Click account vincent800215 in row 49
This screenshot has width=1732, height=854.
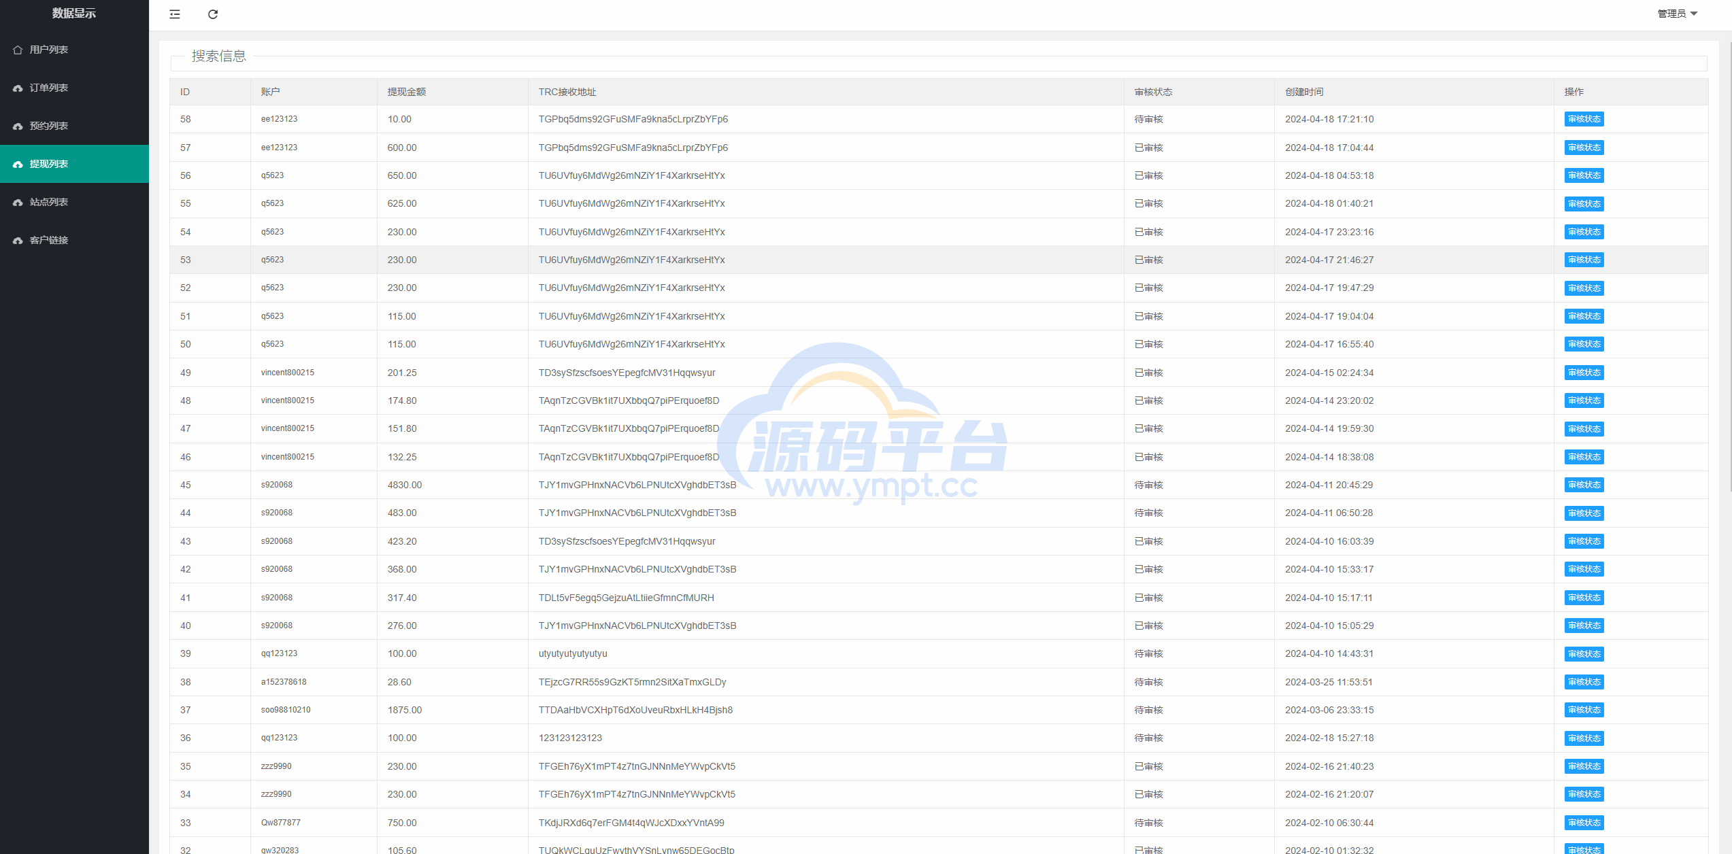click(x=288, y=373)
